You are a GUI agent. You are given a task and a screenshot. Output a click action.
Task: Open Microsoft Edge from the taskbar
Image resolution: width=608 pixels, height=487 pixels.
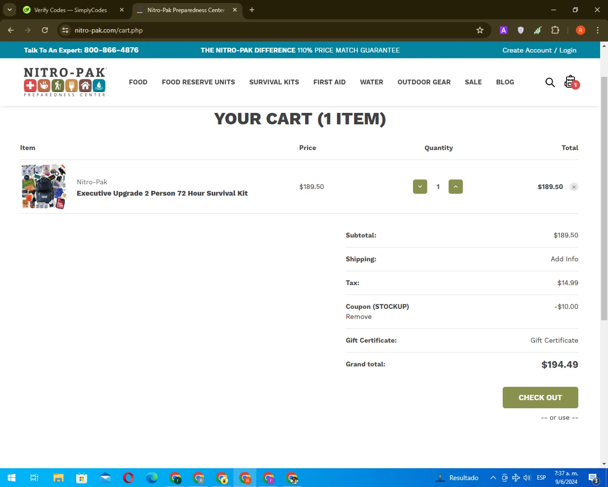point(152,478)
